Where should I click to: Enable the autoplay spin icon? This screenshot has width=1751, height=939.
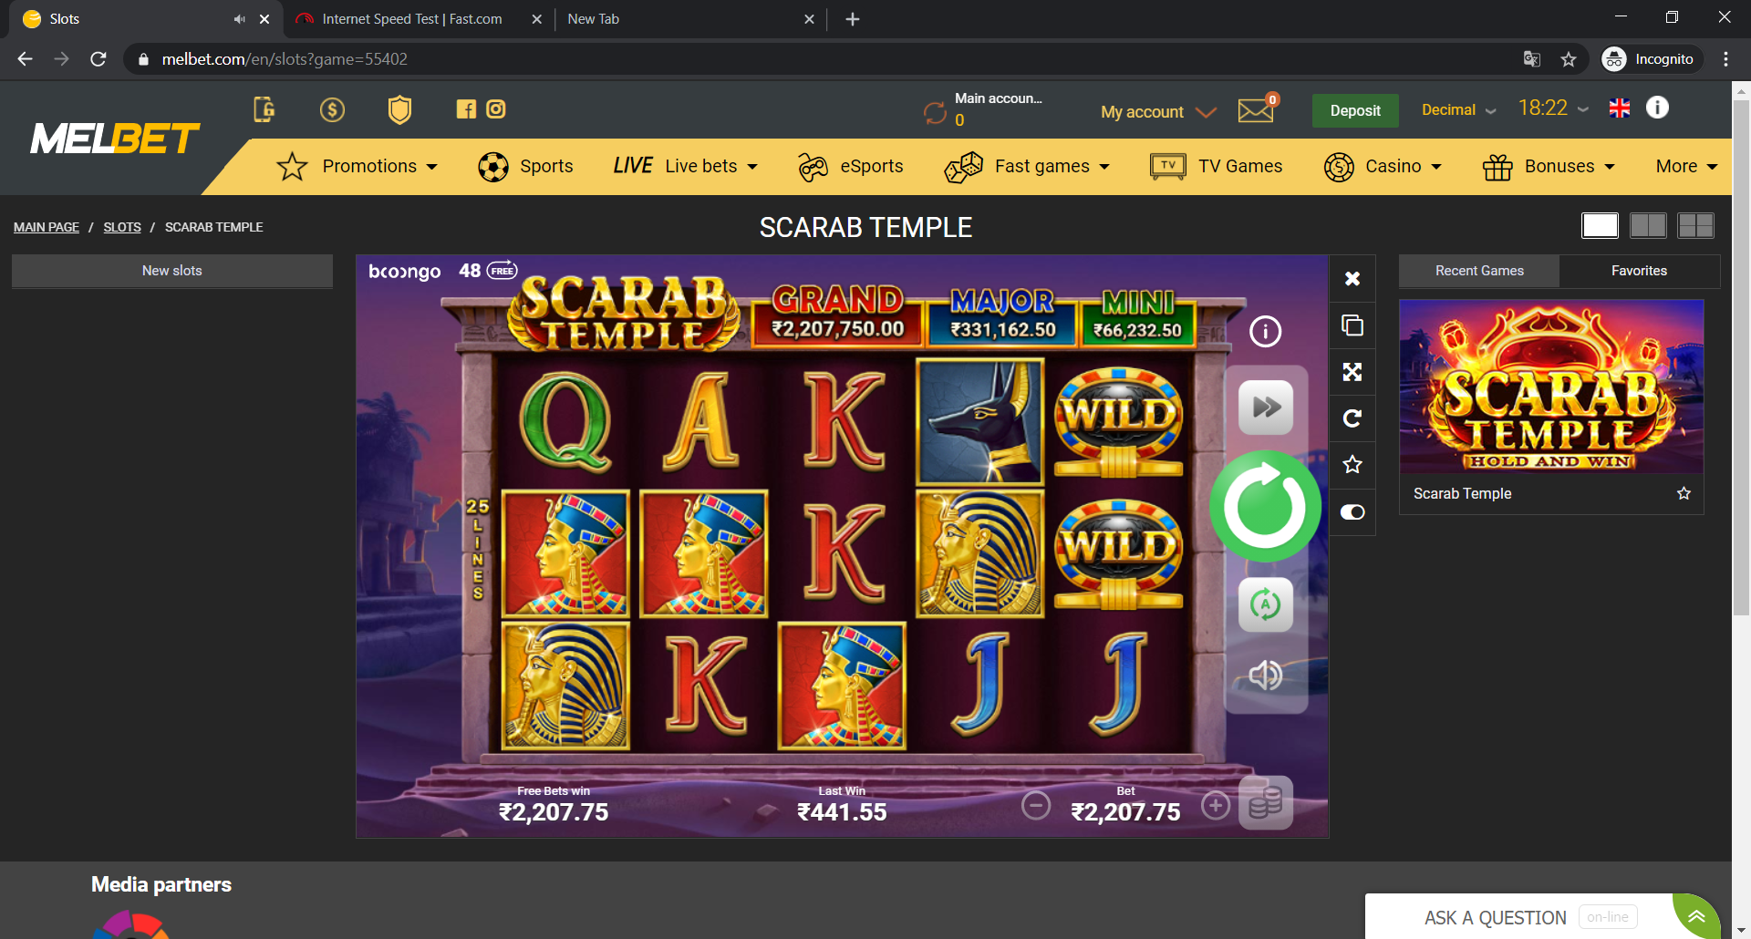click(x=1266, y=604)
